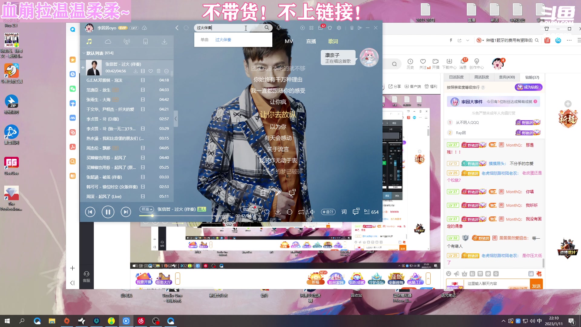Toggle desktop lyrics with the 词 button

point(344,212)
